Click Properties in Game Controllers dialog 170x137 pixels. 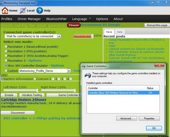149,118
